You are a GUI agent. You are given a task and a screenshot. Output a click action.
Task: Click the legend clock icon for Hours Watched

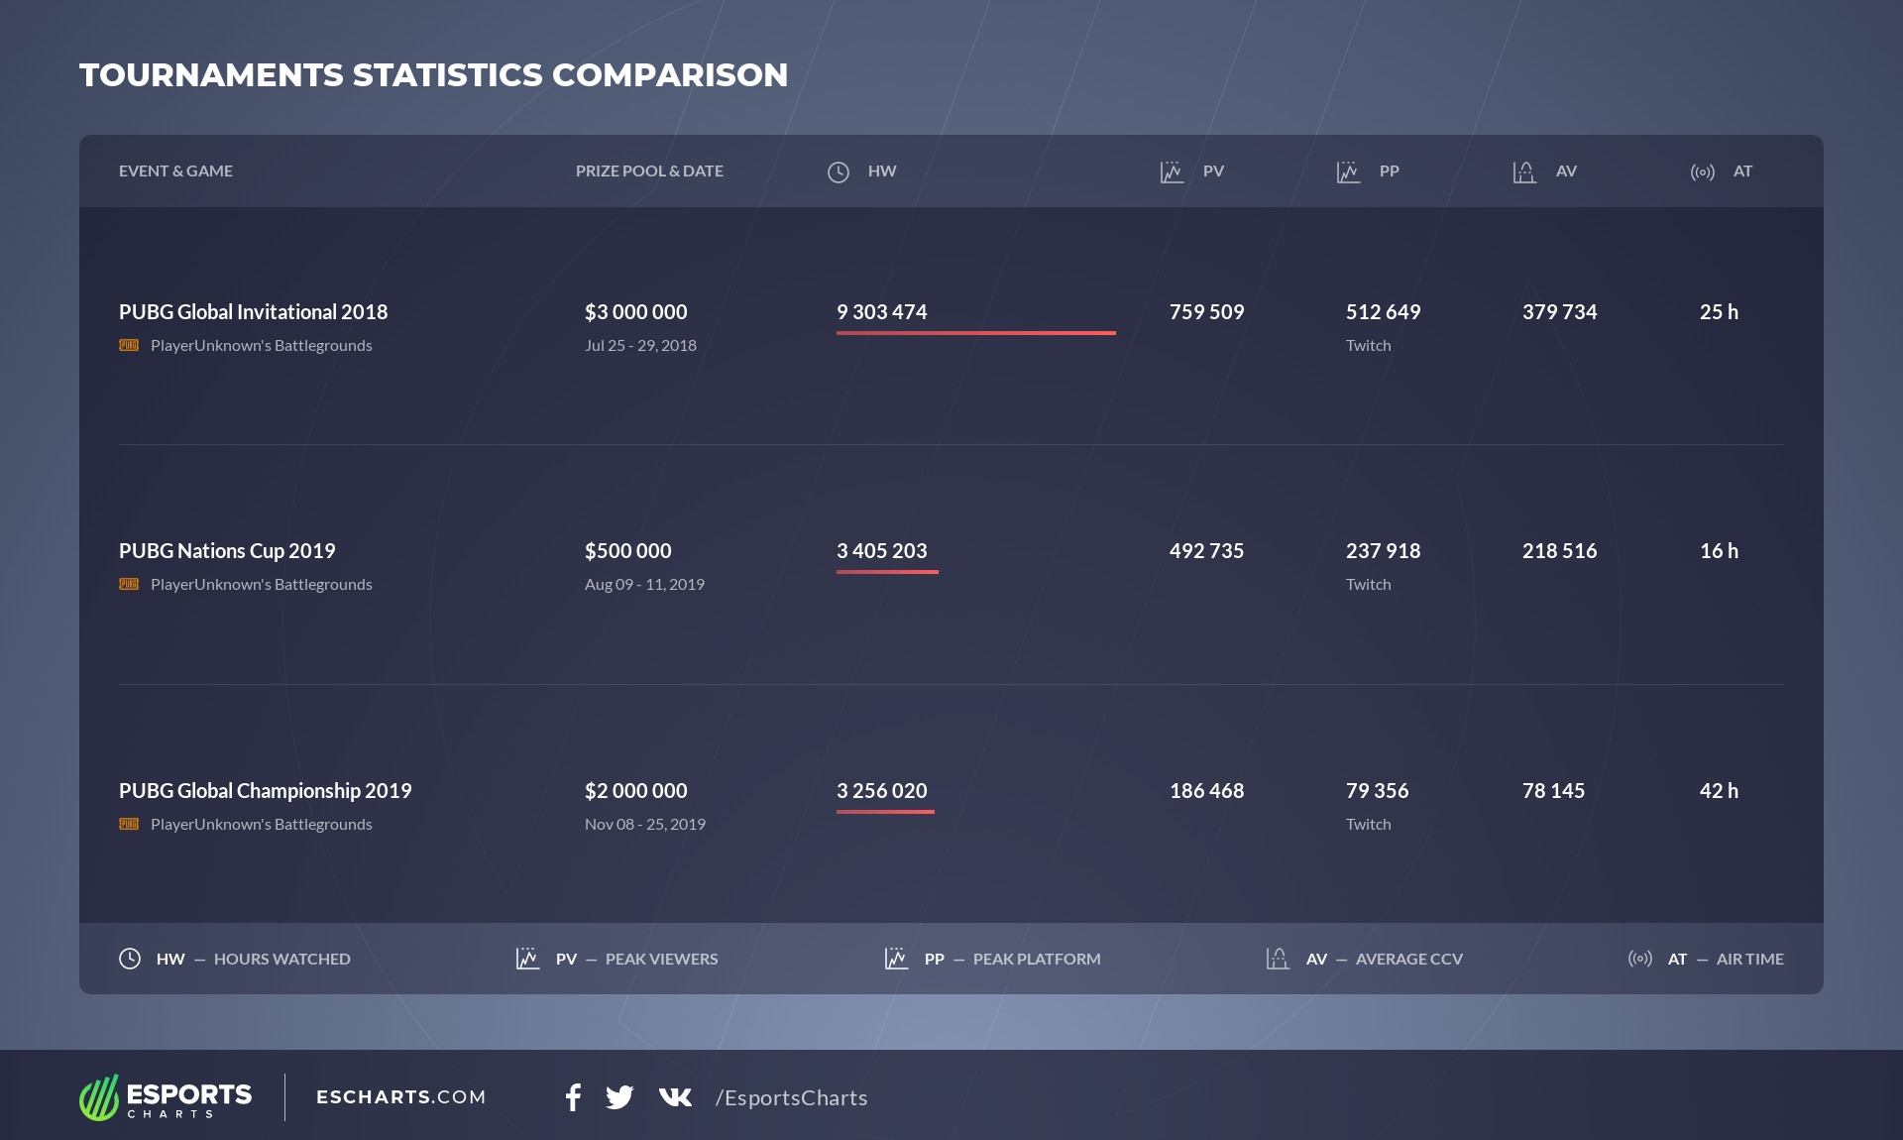coord(130,959)
